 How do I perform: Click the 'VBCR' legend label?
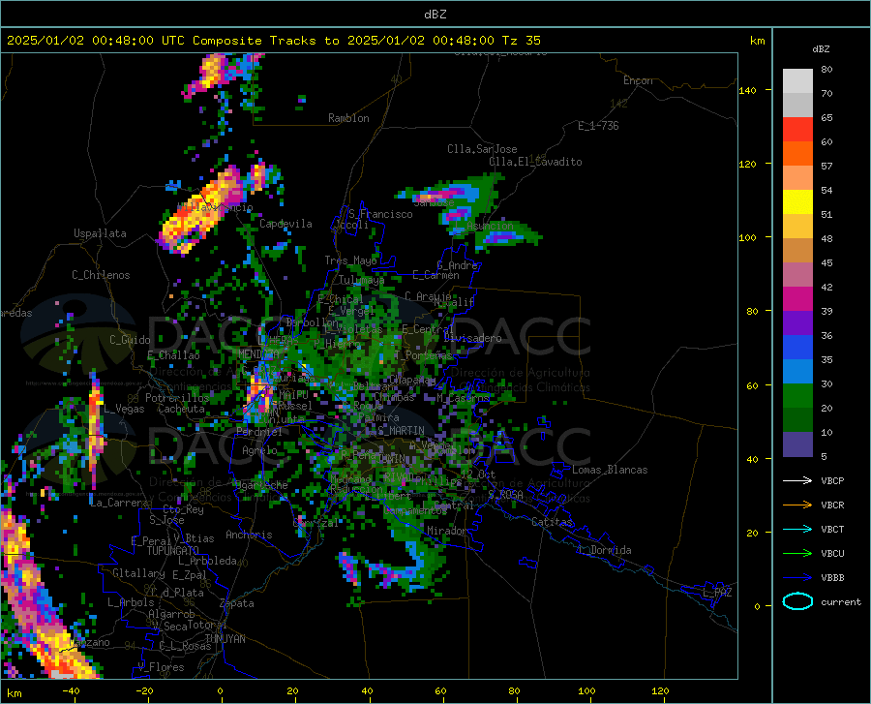(832, 505)
